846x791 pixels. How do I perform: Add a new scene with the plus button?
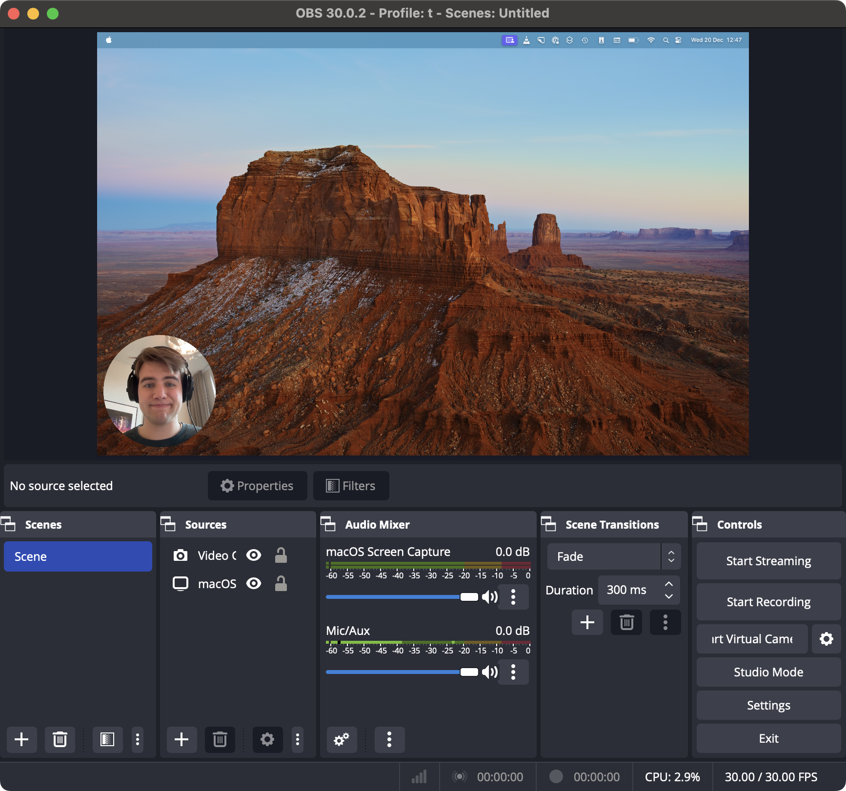pos(21,739)
